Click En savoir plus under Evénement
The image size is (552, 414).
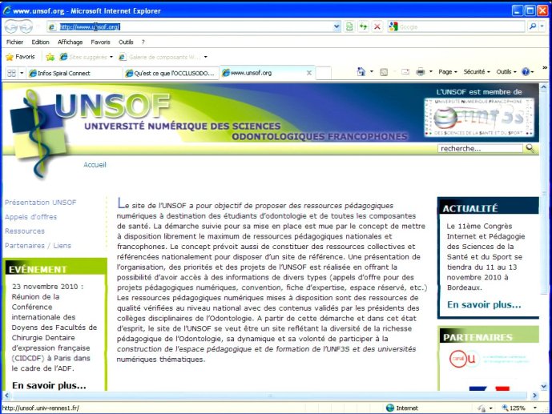coord(49,385)
